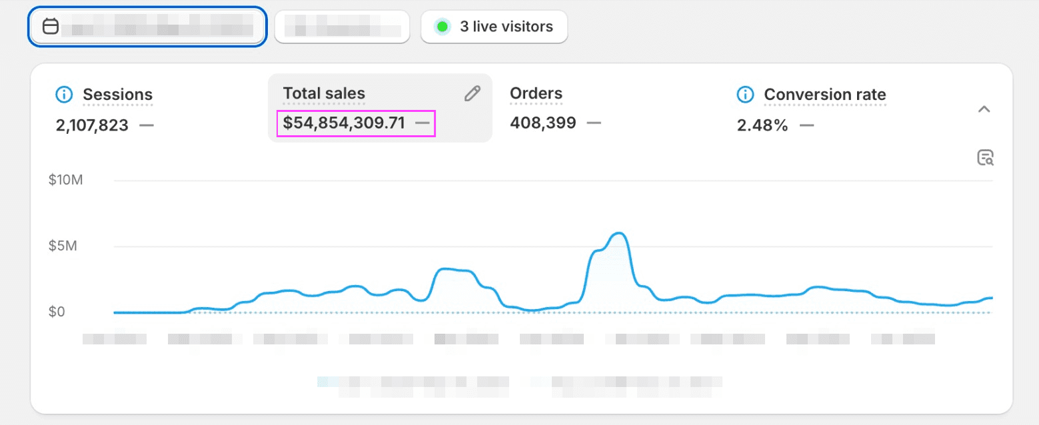Open the view report icon above chart
Screen dimensions: 1039x425
pyautogui.click(x=985, y=158)
